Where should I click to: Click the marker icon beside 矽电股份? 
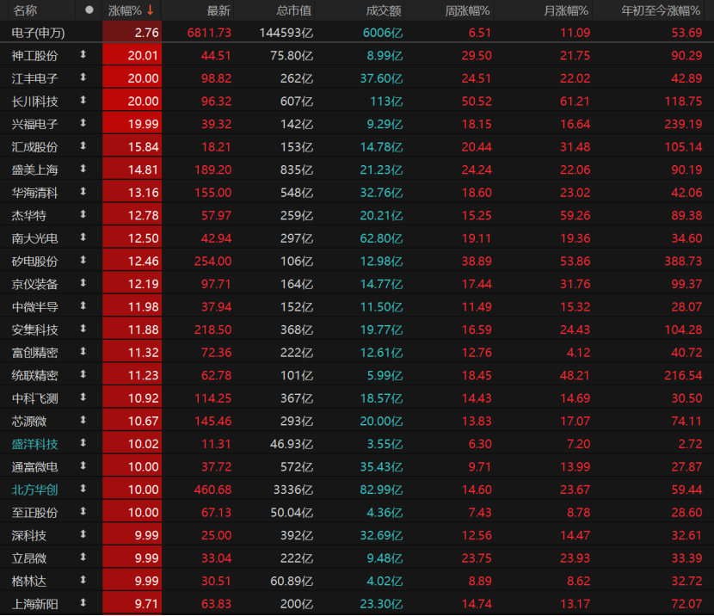[x=83, y=261]
